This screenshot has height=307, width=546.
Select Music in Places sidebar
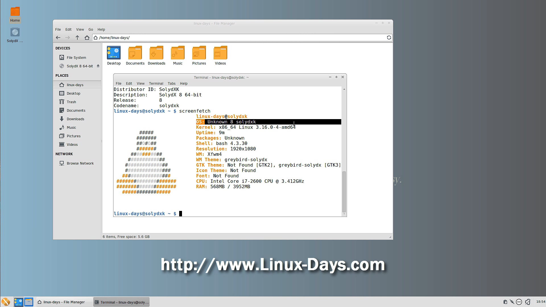(x=77, y=127)
